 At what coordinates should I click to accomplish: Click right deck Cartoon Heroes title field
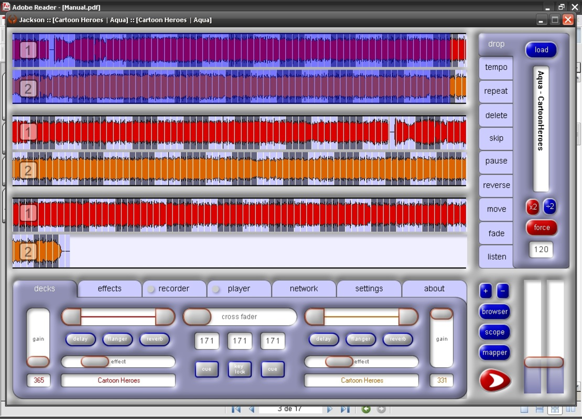coord(362,380)
